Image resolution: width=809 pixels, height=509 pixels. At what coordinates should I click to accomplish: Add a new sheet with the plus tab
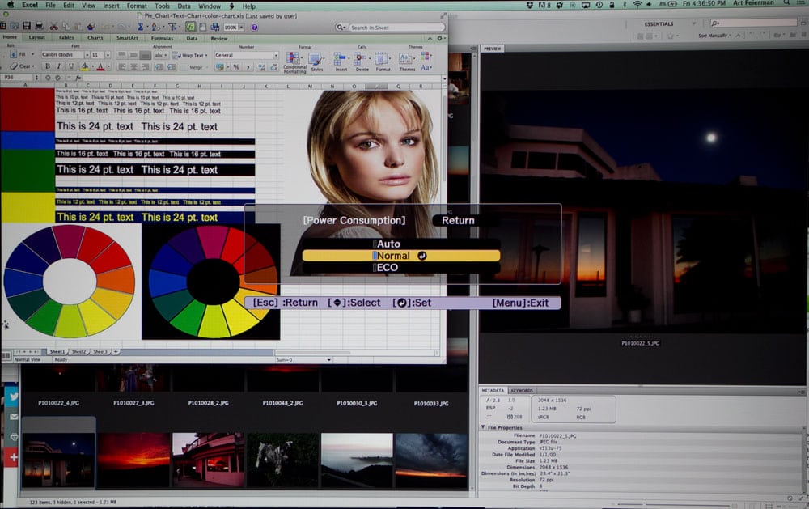click(x=116, y=351)
